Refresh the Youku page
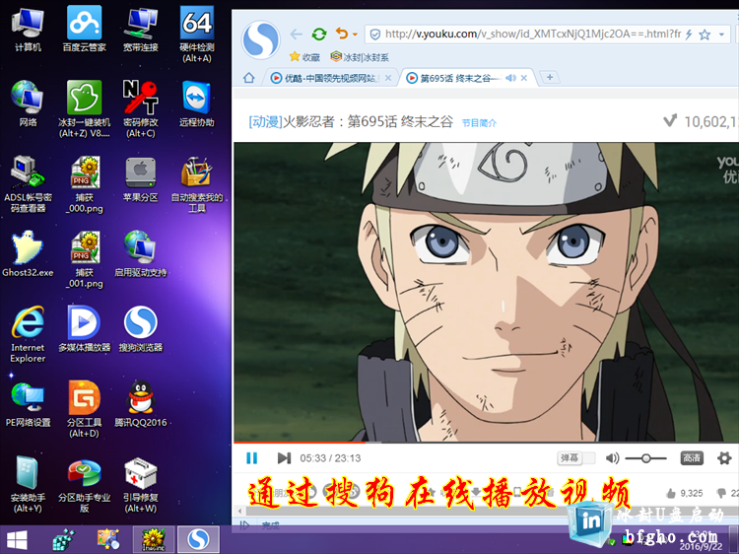 coord(319,34)
